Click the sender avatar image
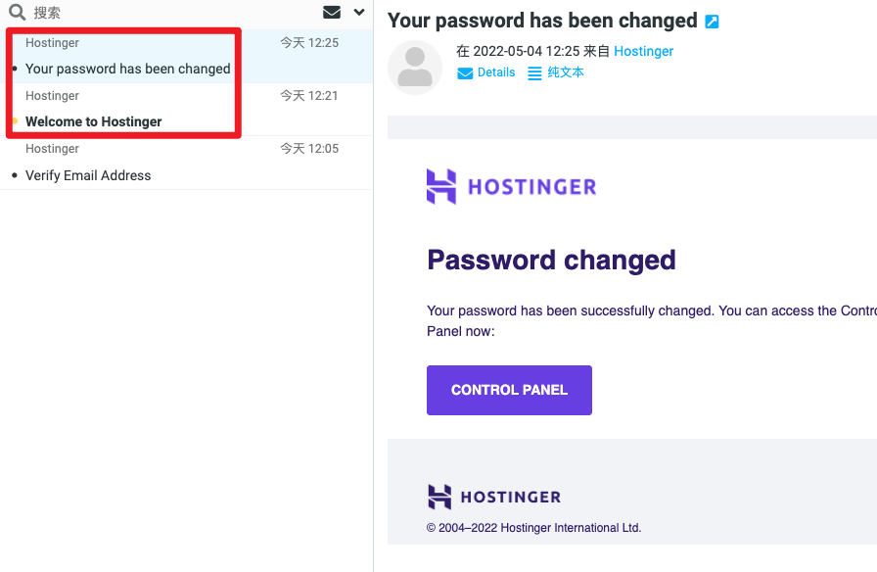 coord(415,68)
